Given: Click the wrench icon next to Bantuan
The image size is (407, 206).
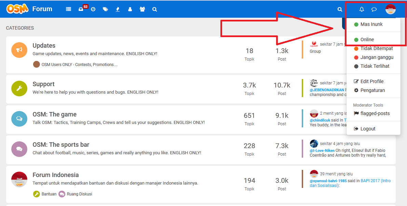Looking at the screenshot, I should click(x=37, y=194).
